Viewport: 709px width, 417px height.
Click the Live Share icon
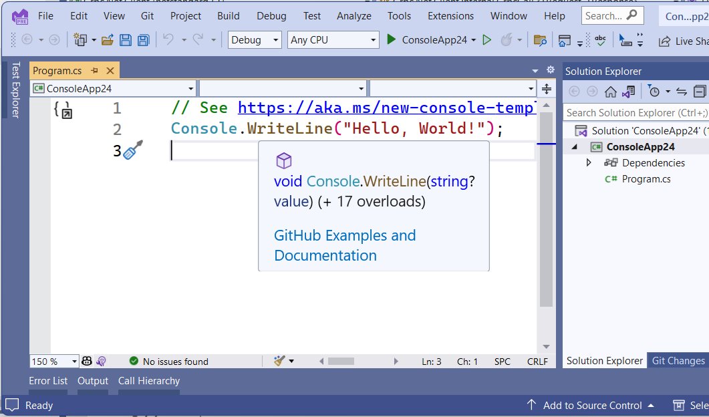click(664, 41)
